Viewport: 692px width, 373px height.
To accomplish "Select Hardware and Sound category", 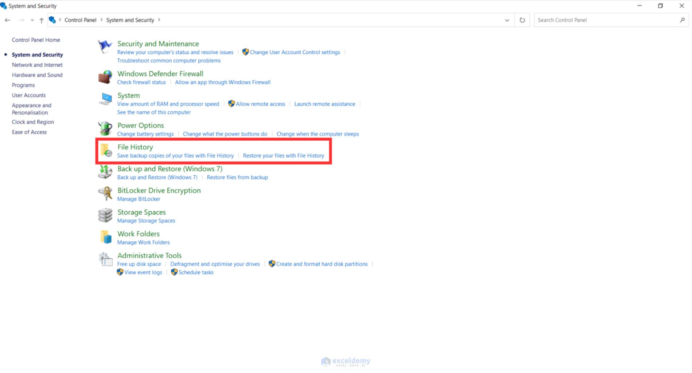I will 37,75.
